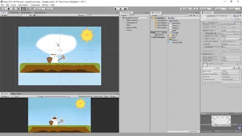This screenshot has width=242, height=136.
Task: Open the GameObject menu
Action: [x=23, y=5]
